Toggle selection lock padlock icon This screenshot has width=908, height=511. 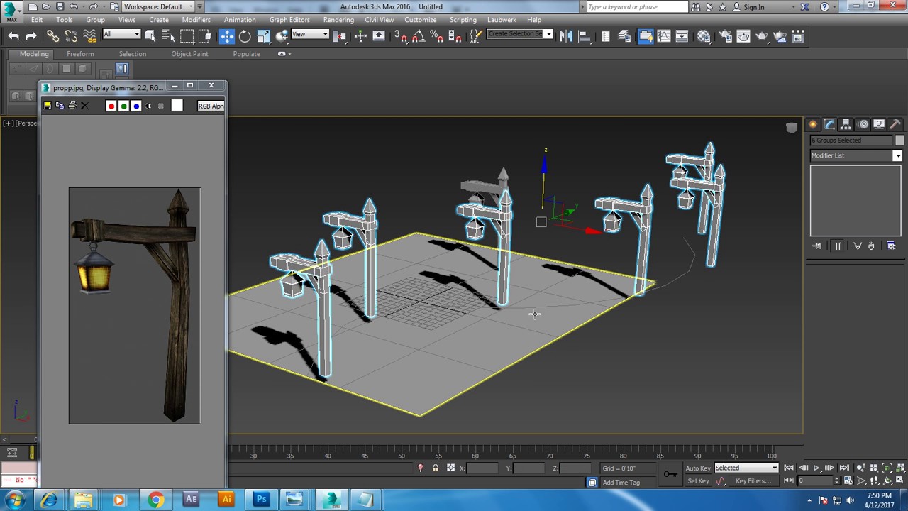[x=435, y=468]
